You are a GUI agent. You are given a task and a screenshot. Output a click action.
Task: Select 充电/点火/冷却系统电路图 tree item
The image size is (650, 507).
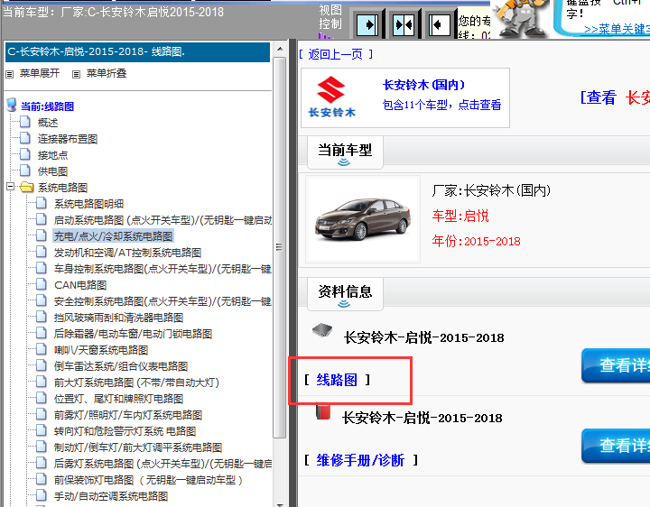pos(113,236)
